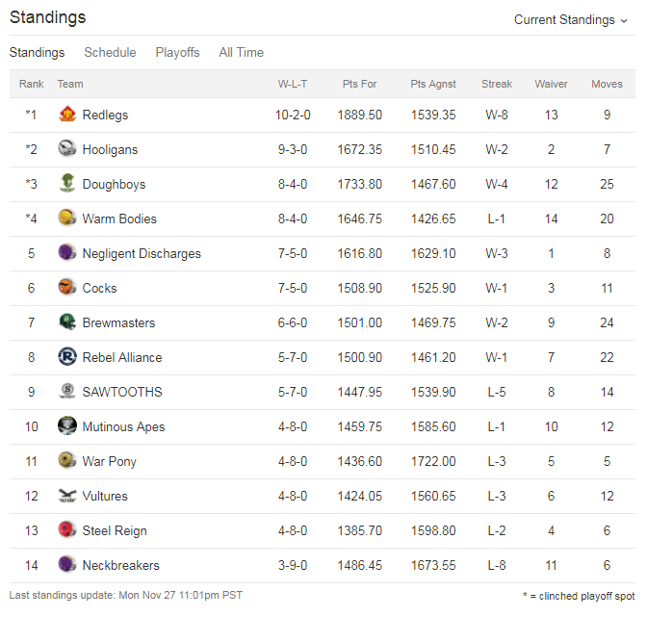The width and height of the screenshot is (647, 617).
Task: Click the Hooligans helmet icon
Action: tap(67, 149)
